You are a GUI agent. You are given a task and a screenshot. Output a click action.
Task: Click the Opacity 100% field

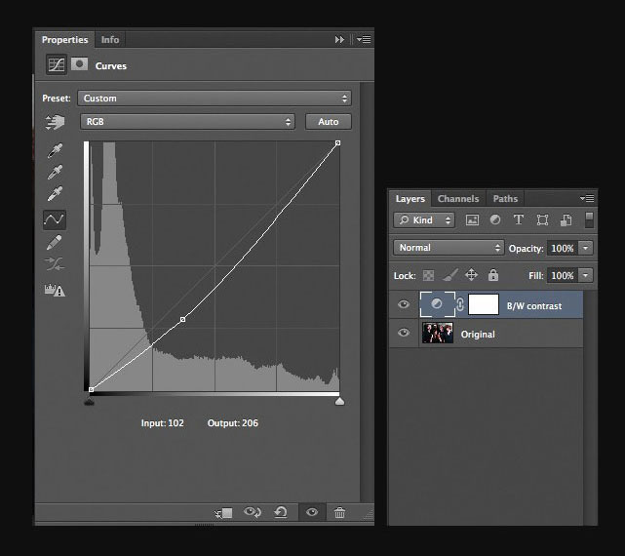(x=563, y=248)
